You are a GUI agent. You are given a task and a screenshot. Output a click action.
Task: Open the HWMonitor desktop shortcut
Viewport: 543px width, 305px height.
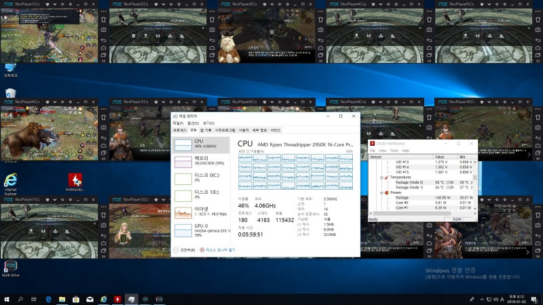(x=75, y=182)
